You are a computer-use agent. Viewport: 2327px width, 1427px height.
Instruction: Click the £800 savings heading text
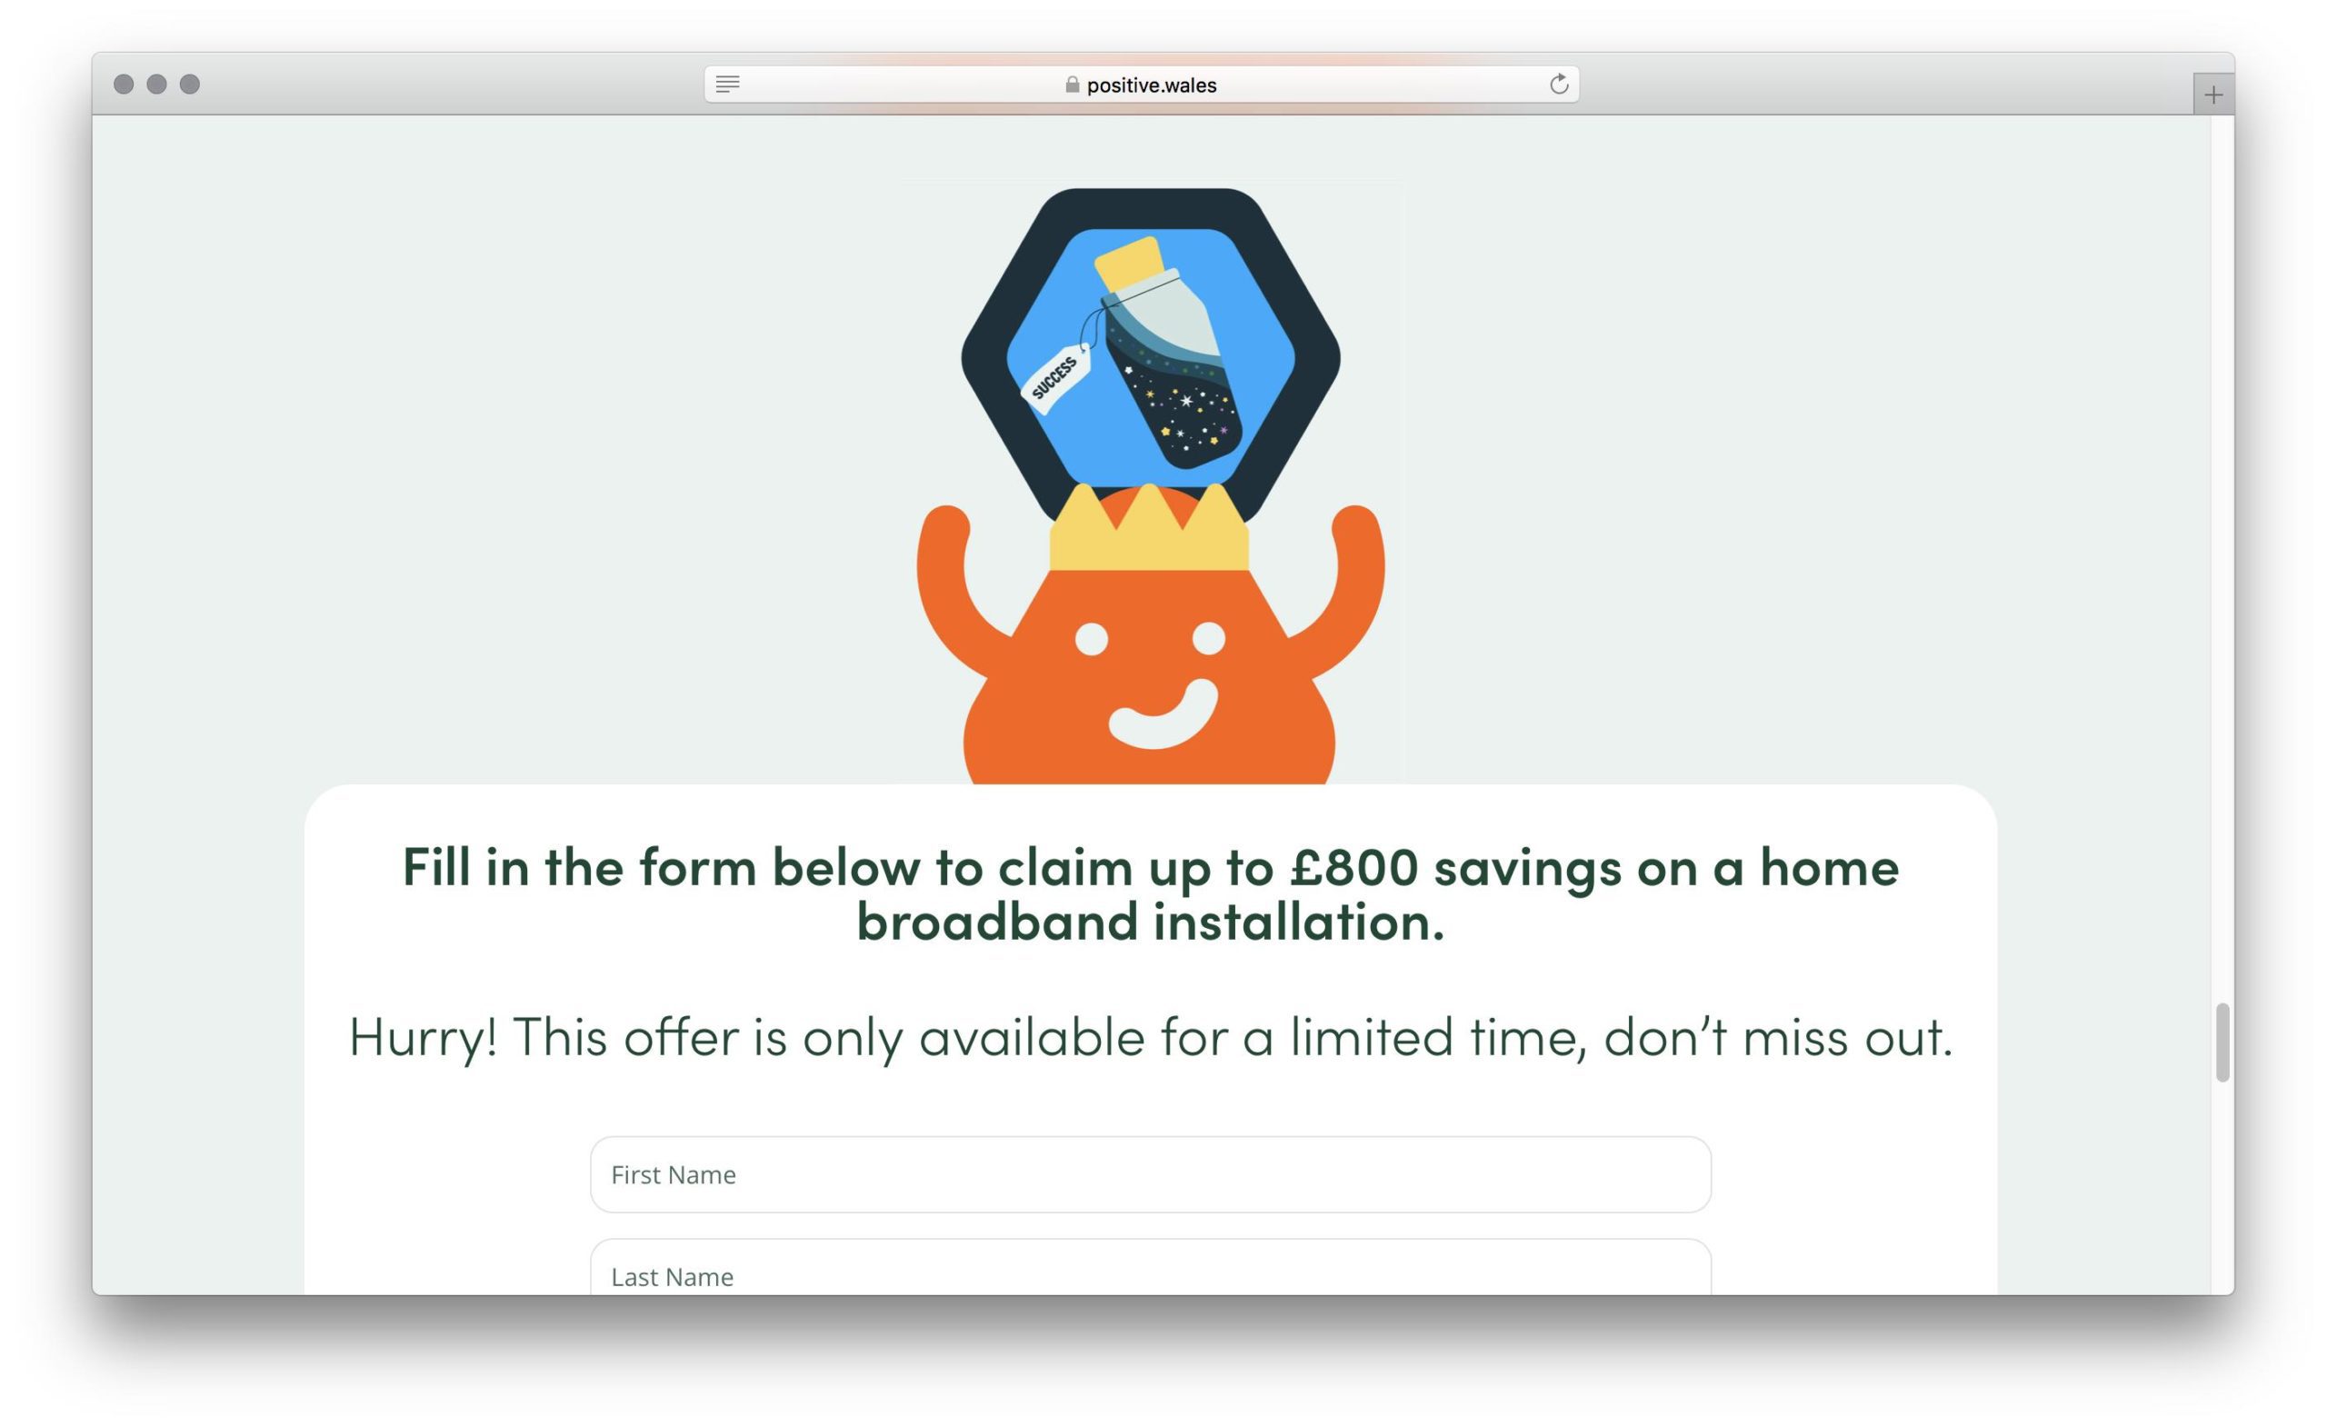click(x=1150, y=893)
